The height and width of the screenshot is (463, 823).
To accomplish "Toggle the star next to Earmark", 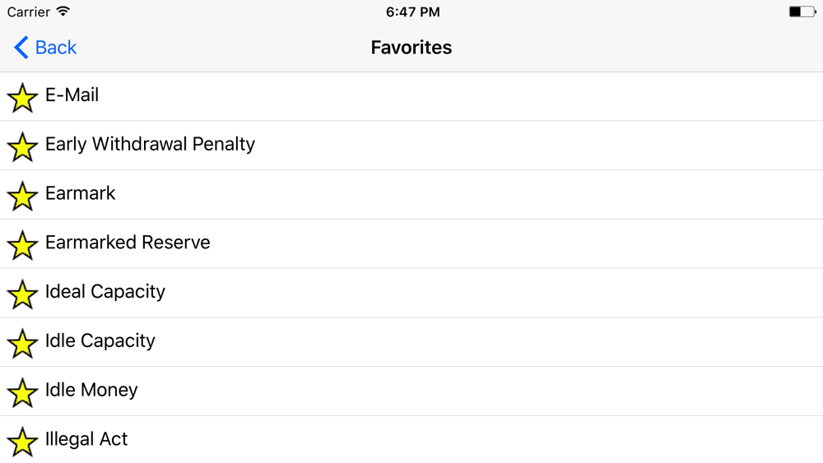I will 22,196.
